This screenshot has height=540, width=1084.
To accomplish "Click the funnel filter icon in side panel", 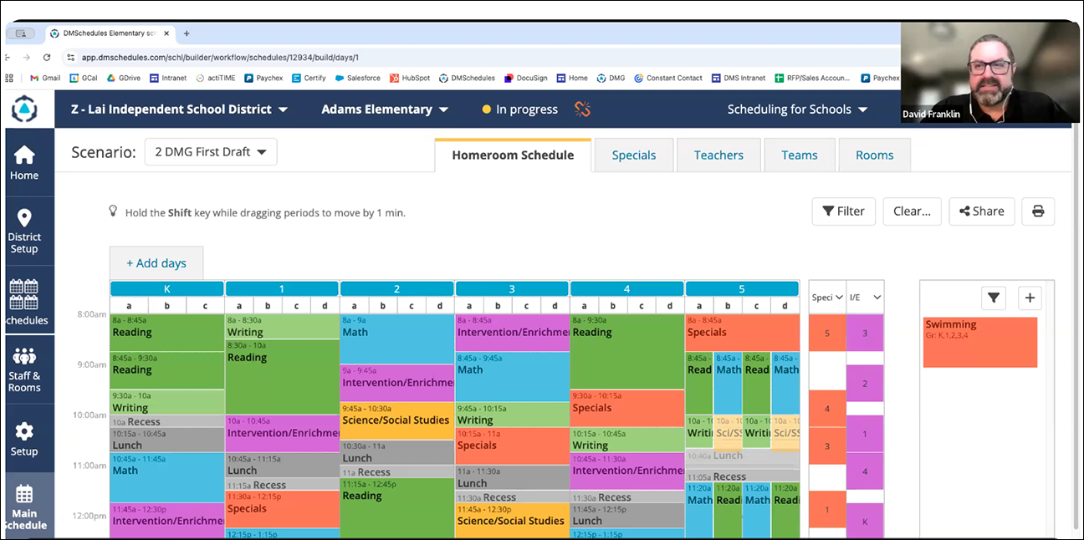I will pyautogui.click(x=993, y=298).
